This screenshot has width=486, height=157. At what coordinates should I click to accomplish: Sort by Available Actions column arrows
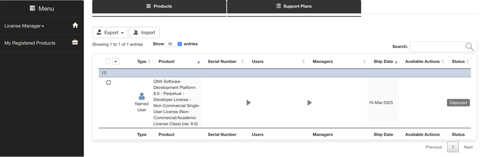(x=442, y=62)
